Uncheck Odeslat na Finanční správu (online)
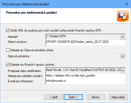131x103 pixels. pyautogui.click(x=8, y=65)
